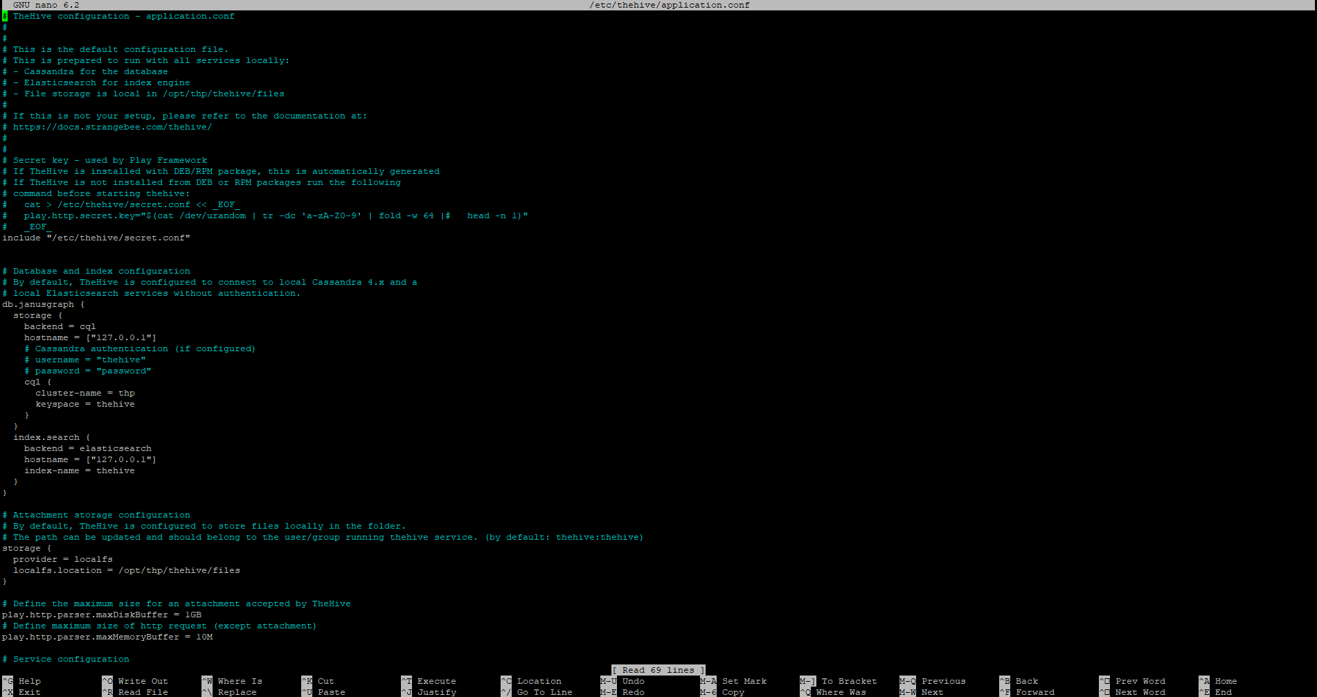Click the Read File shortcut
The width and height of the screenshot is (1317, 697).
click(143, 692)
